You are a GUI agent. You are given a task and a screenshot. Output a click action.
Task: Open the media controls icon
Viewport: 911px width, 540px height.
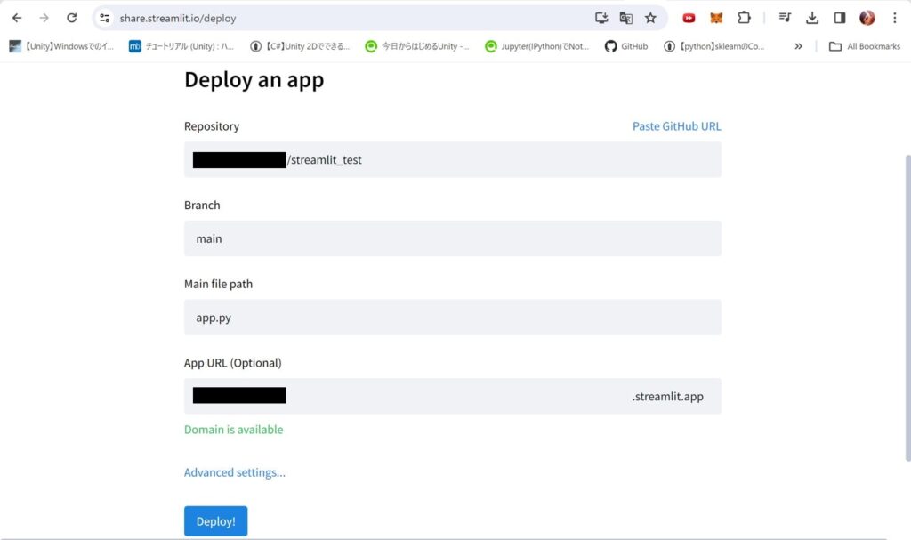coord(785,18)
